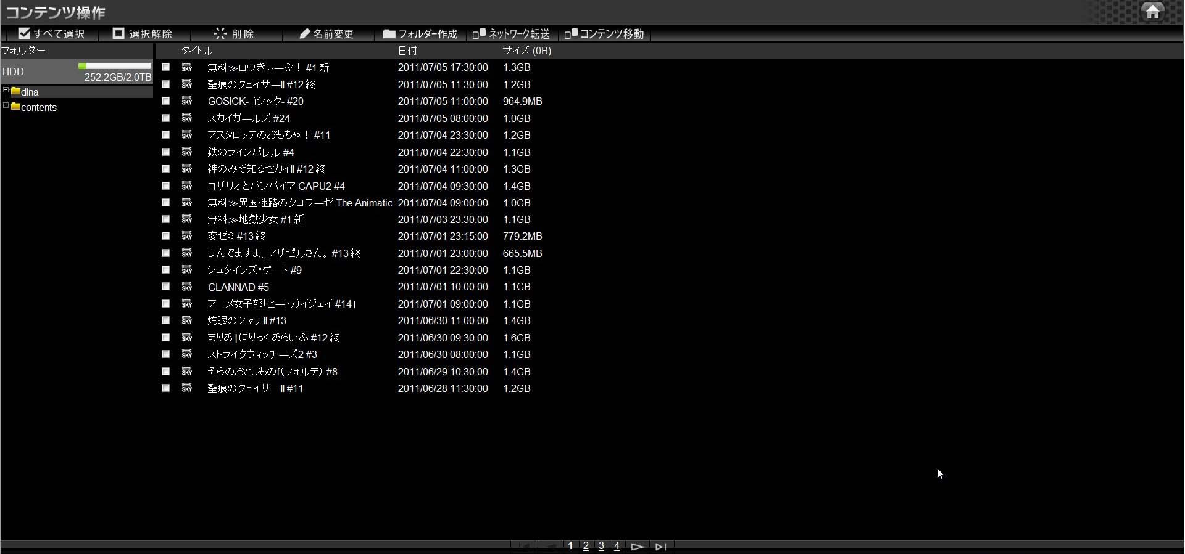Click the 252.2GB/2.0TB capacity text
The width and height of the screenshot is (1185, 554).
click(118, 77)
